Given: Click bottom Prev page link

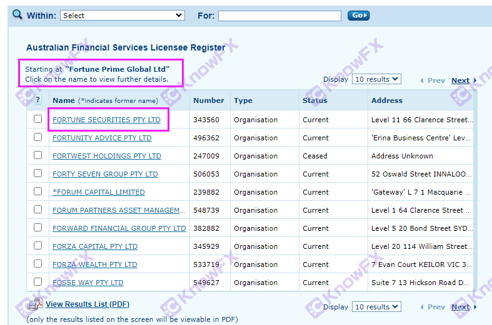Looking at the screenshot, I should tap(436, 307).
